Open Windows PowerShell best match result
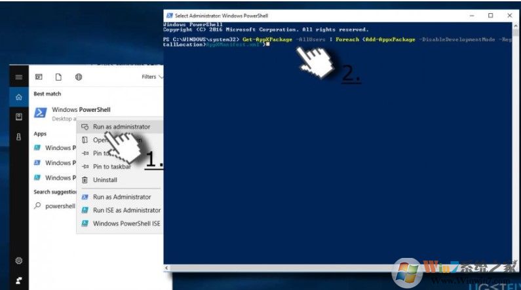The height and width of the screenshot is (290, 521). 81,109
